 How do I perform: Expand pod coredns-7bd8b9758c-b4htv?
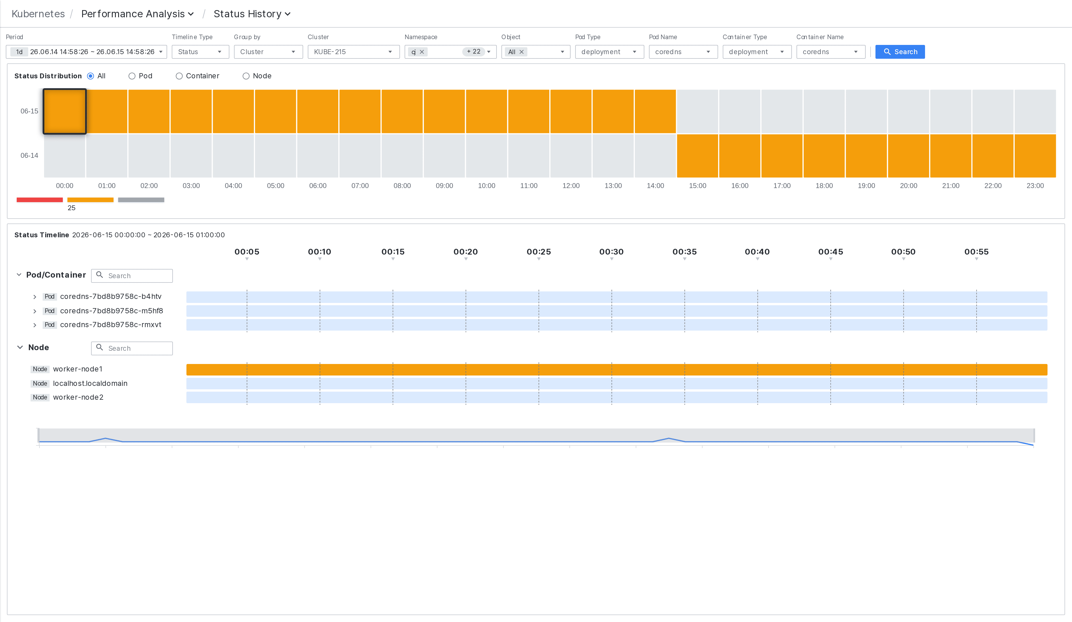point(35,297)
